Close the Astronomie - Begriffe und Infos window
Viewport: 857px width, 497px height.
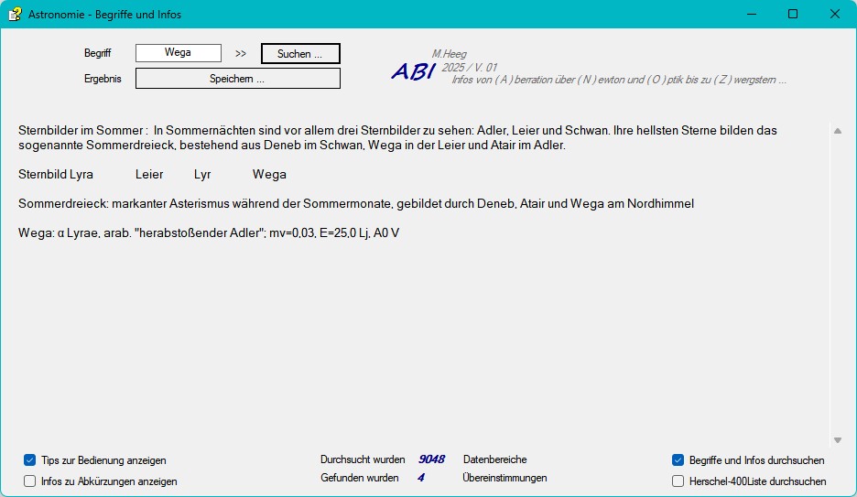coord(835,15)
